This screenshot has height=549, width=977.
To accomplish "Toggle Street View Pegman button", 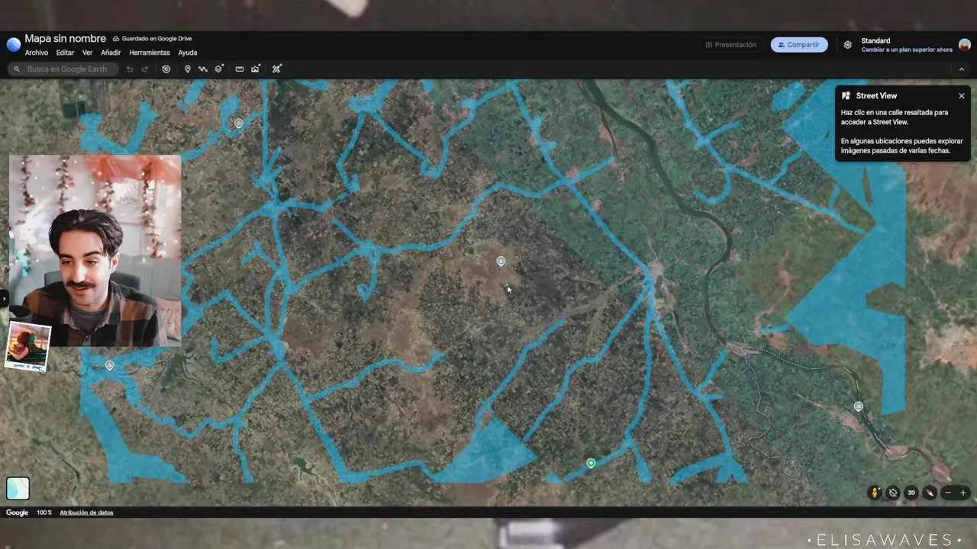I will (x=875, y=493).
